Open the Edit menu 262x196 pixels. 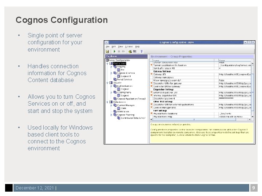tap(114, 47)
